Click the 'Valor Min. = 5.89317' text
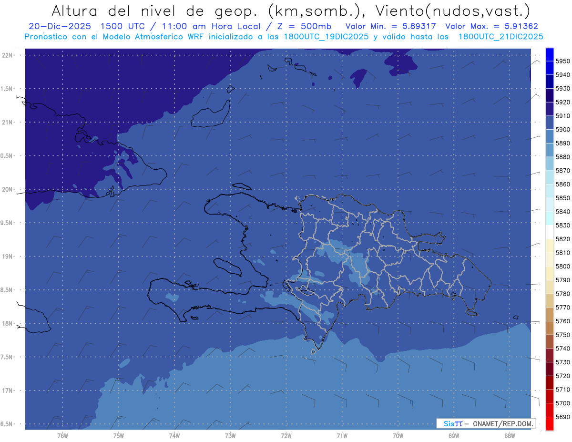Screen dimensions: 572x442 (x=392, y=26)
